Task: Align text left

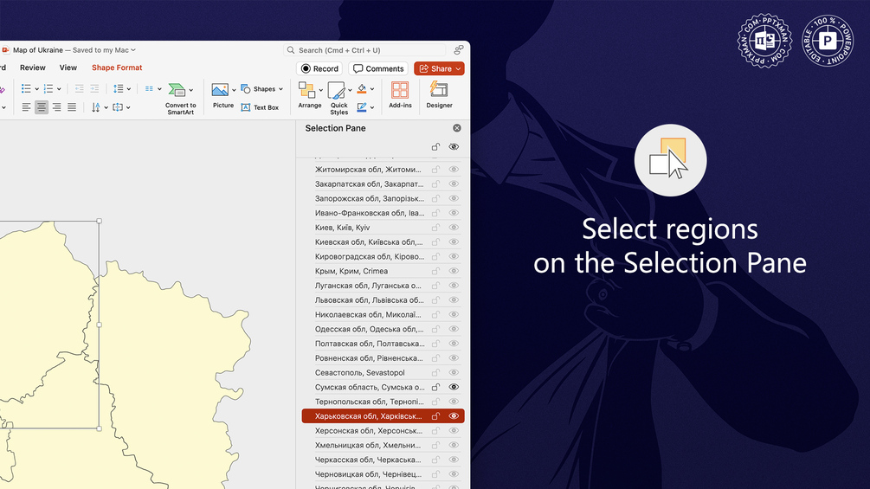Action: click(26, 107)
